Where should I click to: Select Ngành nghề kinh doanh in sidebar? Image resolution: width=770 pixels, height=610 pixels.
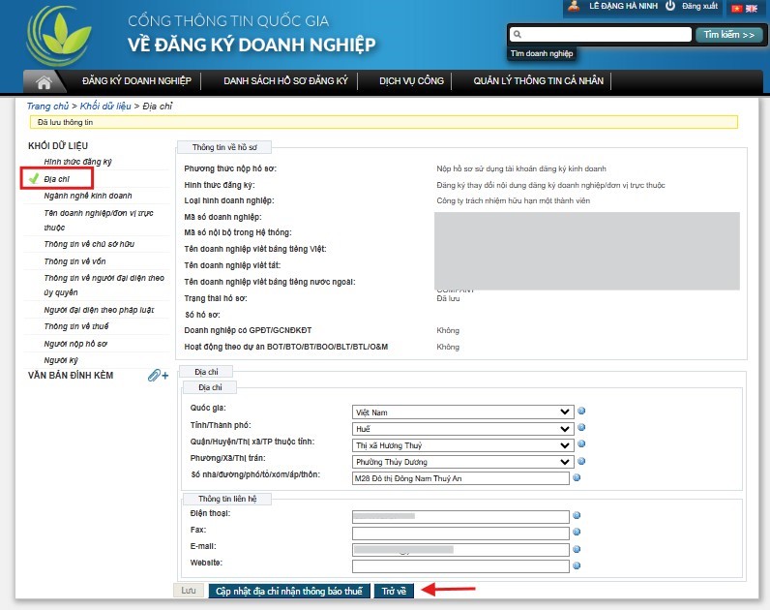[88, 196]
